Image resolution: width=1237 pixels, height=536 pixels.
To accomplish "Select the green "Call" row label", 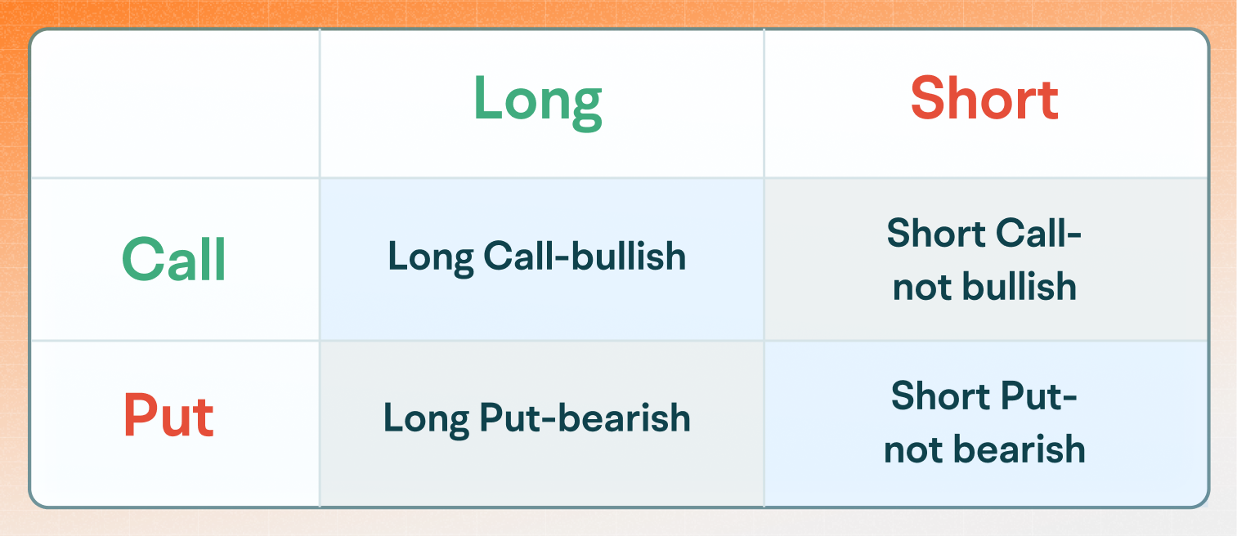I will (174, 260).
